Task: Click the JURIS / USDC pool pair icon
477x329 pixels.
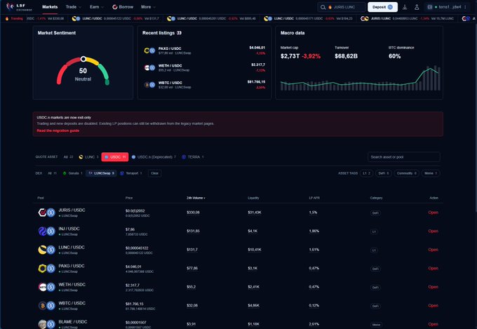Action: 46,213
